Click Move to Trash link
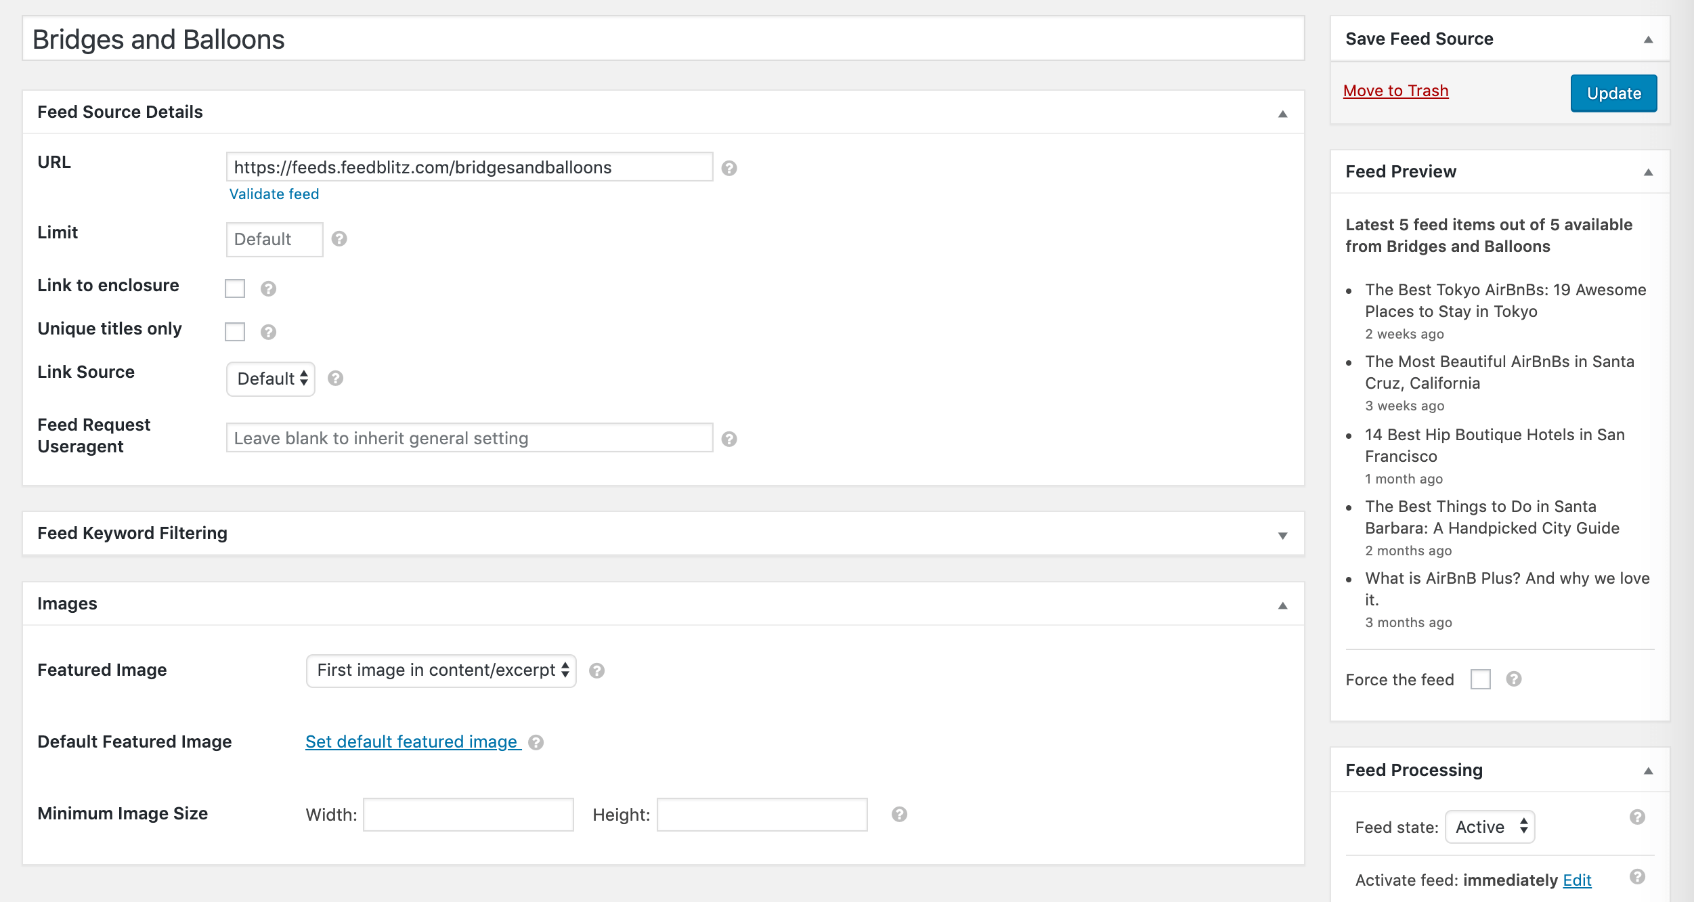The height and width of the screenshot is (902, 1694). point(1395,91)
